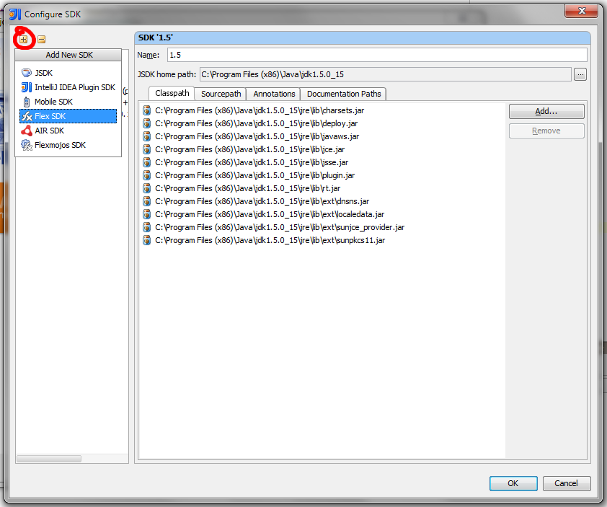
Task: Click into the Name input field
Action: (x=377, y=55)
